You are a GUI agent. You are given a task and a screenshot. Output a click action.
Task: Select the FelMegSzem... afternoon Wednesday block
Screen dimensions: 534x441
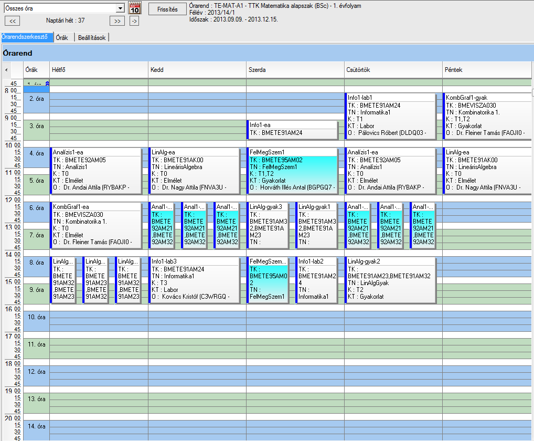(x=268, y=280)
